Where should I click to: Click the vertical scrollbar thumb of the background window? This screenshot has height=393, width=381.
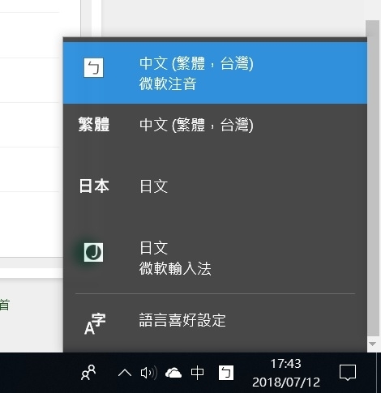coord(373,178)
